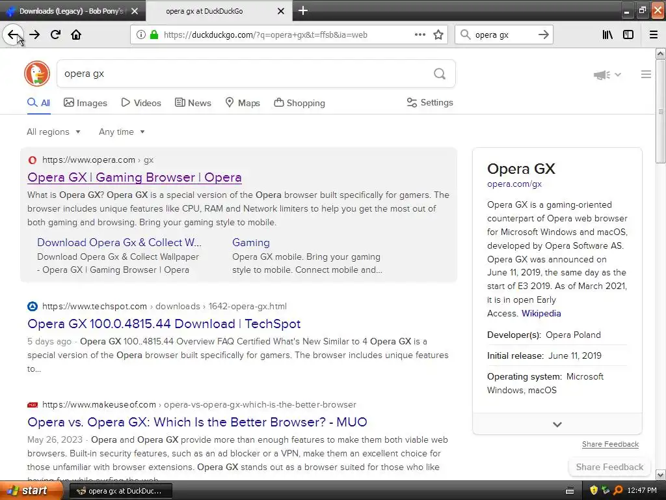
Task: Close the opera gx at DuckDuckGo tab
Action: pyautogui.click(x=281, y=11)
